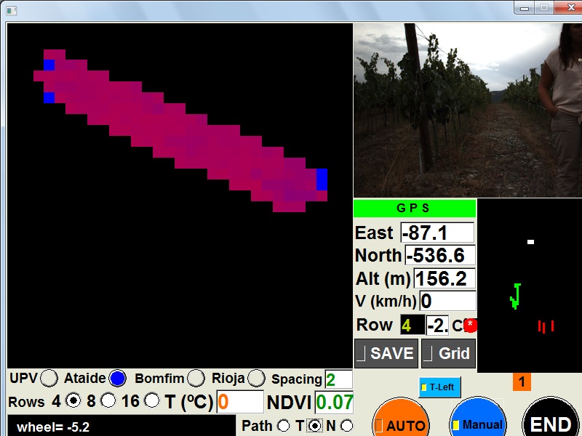Viewport: 582px width, 436px height.
Task: Click the vineyard camera image
Action: click(467, 109)
